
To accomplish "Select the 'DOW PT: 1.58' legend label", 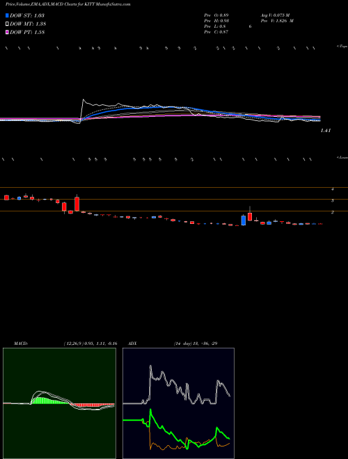I will coord(27,32).
